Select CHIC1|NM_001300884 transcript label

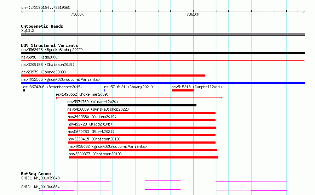pyautogui.click(x=40, y=187)
